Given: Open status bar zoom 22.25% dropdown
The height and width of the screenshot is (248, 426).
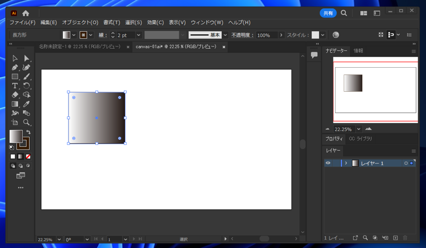Looking at the screenshot, I should tap(59, 239).
